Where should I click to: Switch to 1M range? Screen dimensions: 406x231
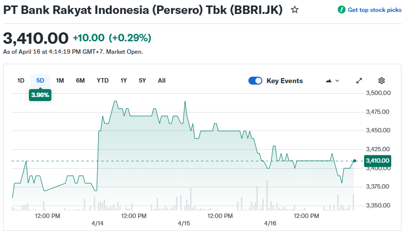pos(60,81)
